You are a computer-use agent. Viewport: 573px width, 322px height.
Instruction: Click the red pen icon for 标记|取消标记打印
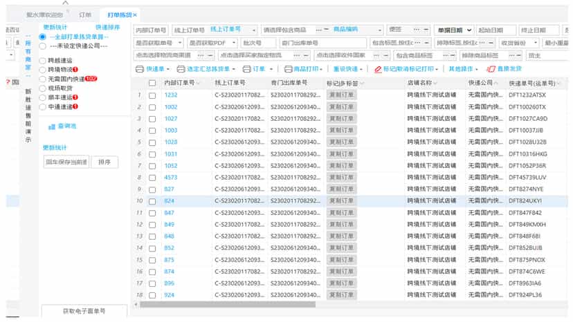point(378,69)
